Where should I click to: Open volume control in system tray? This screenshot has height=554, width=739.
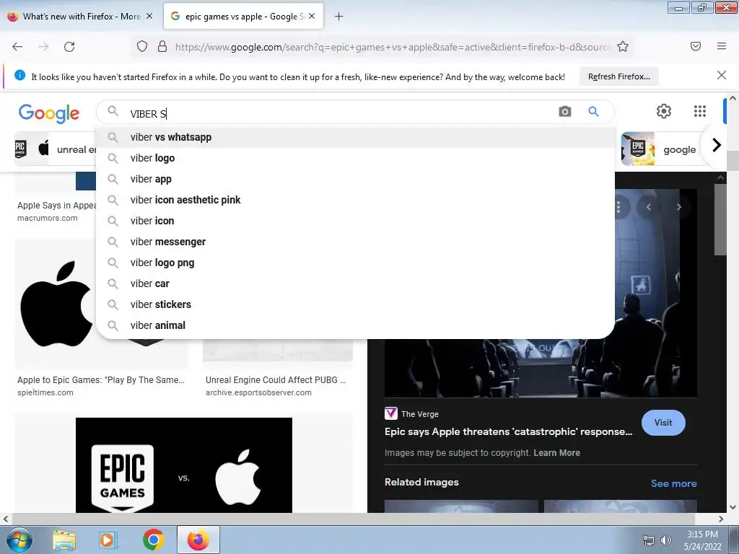(x=665, y=540)
